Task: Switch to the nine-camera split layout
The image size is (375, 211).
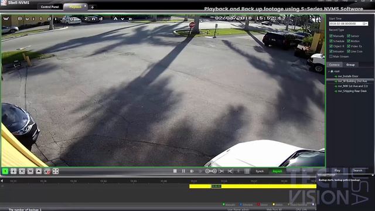Action: click(22, 171)
